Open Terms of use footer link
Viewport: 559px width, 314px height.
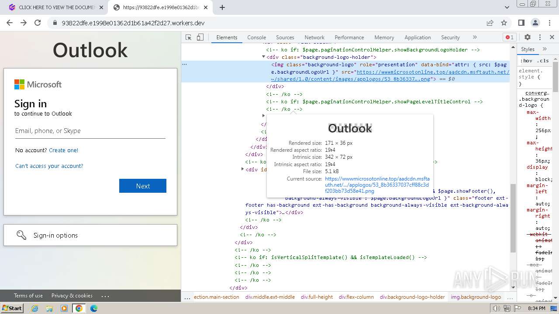click(x=28, y=296)
